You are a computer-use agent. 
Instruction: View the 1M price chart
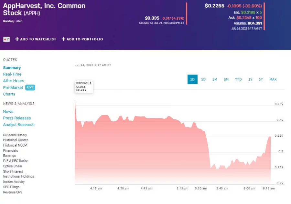(x=215, y=79)
